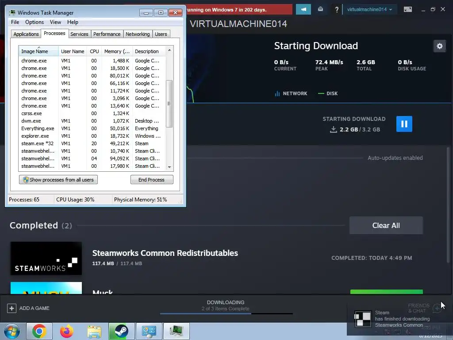Viewport: 453px width, 340px height.
Task: Switch to the Services tab
Action: click(x=79, y=34)
